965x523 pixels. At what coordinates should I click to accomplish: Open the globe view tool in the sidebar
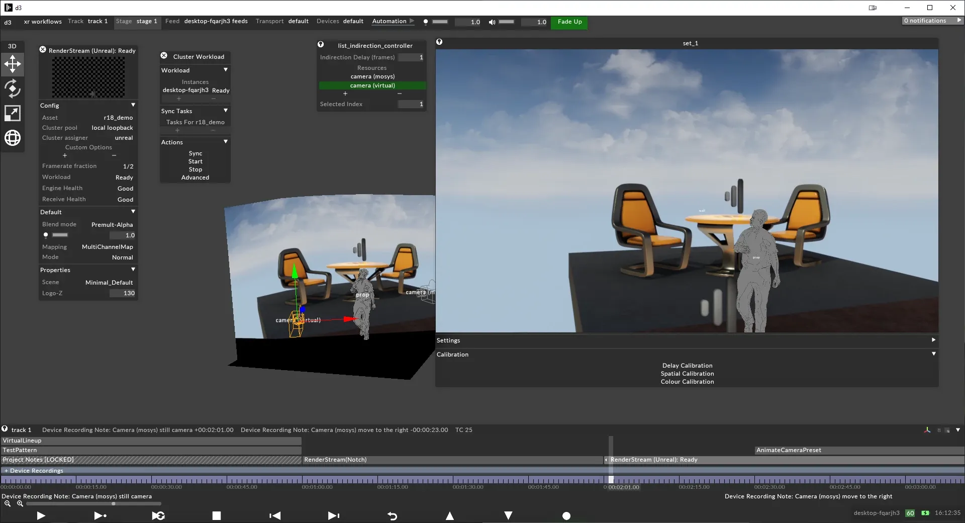[x=12, y=138]
